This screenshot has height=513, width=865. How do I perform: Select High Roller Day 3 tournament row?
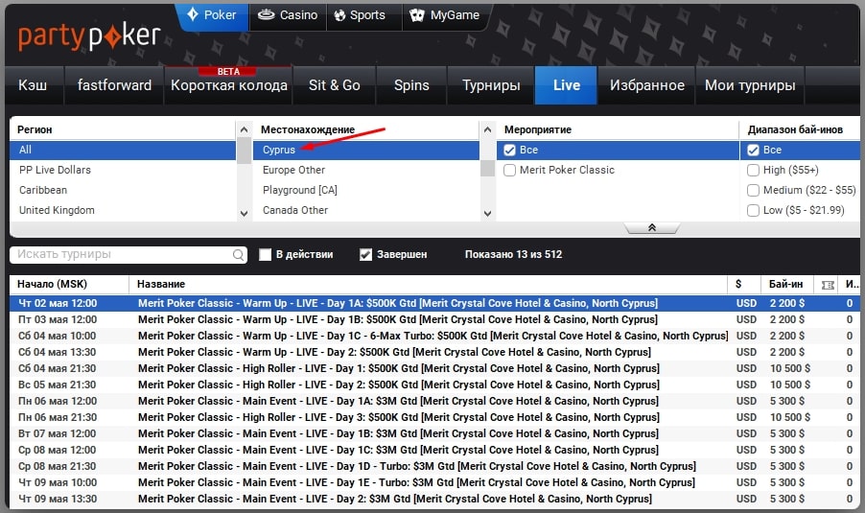point(434,417)
